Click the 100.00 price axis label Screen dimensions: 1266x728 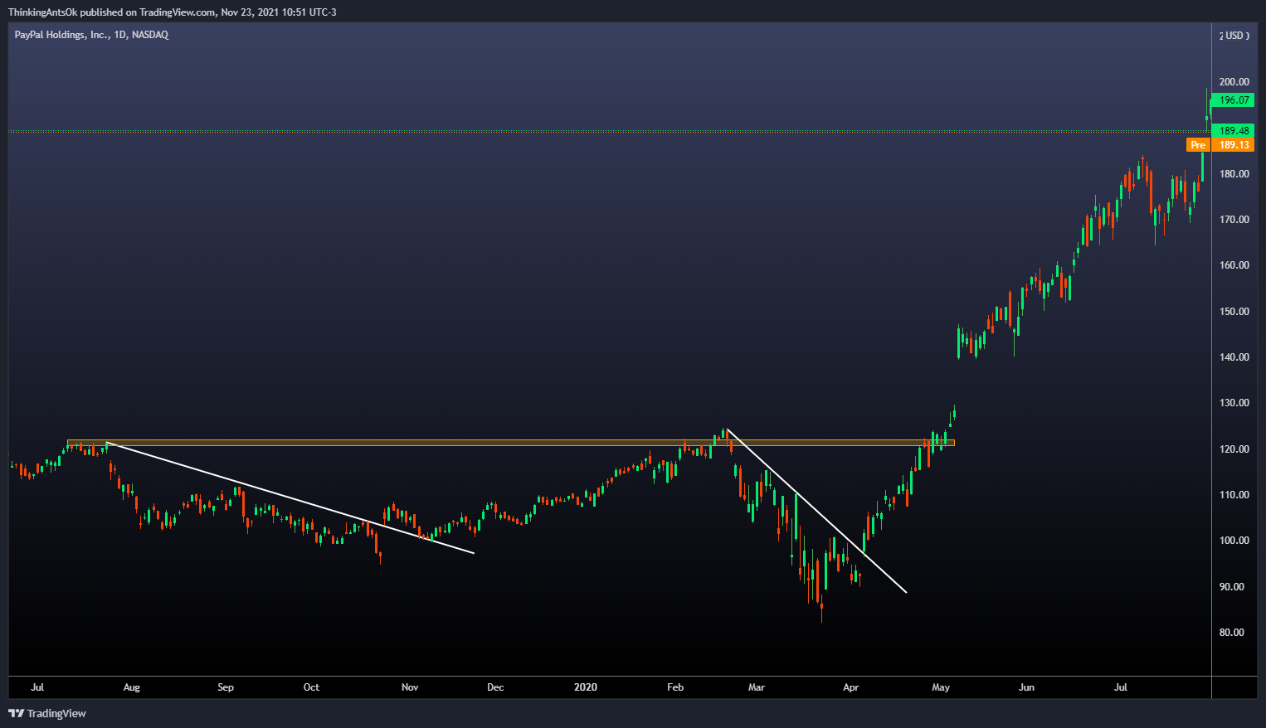point(1234,541)
